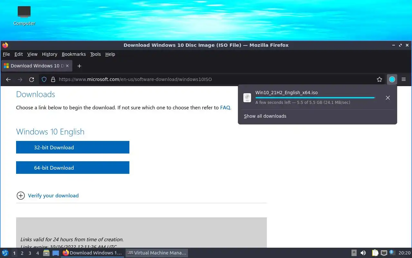Switch to virtual desktop 4
Viewport: 412px width, 258px height.
point(37,253)
